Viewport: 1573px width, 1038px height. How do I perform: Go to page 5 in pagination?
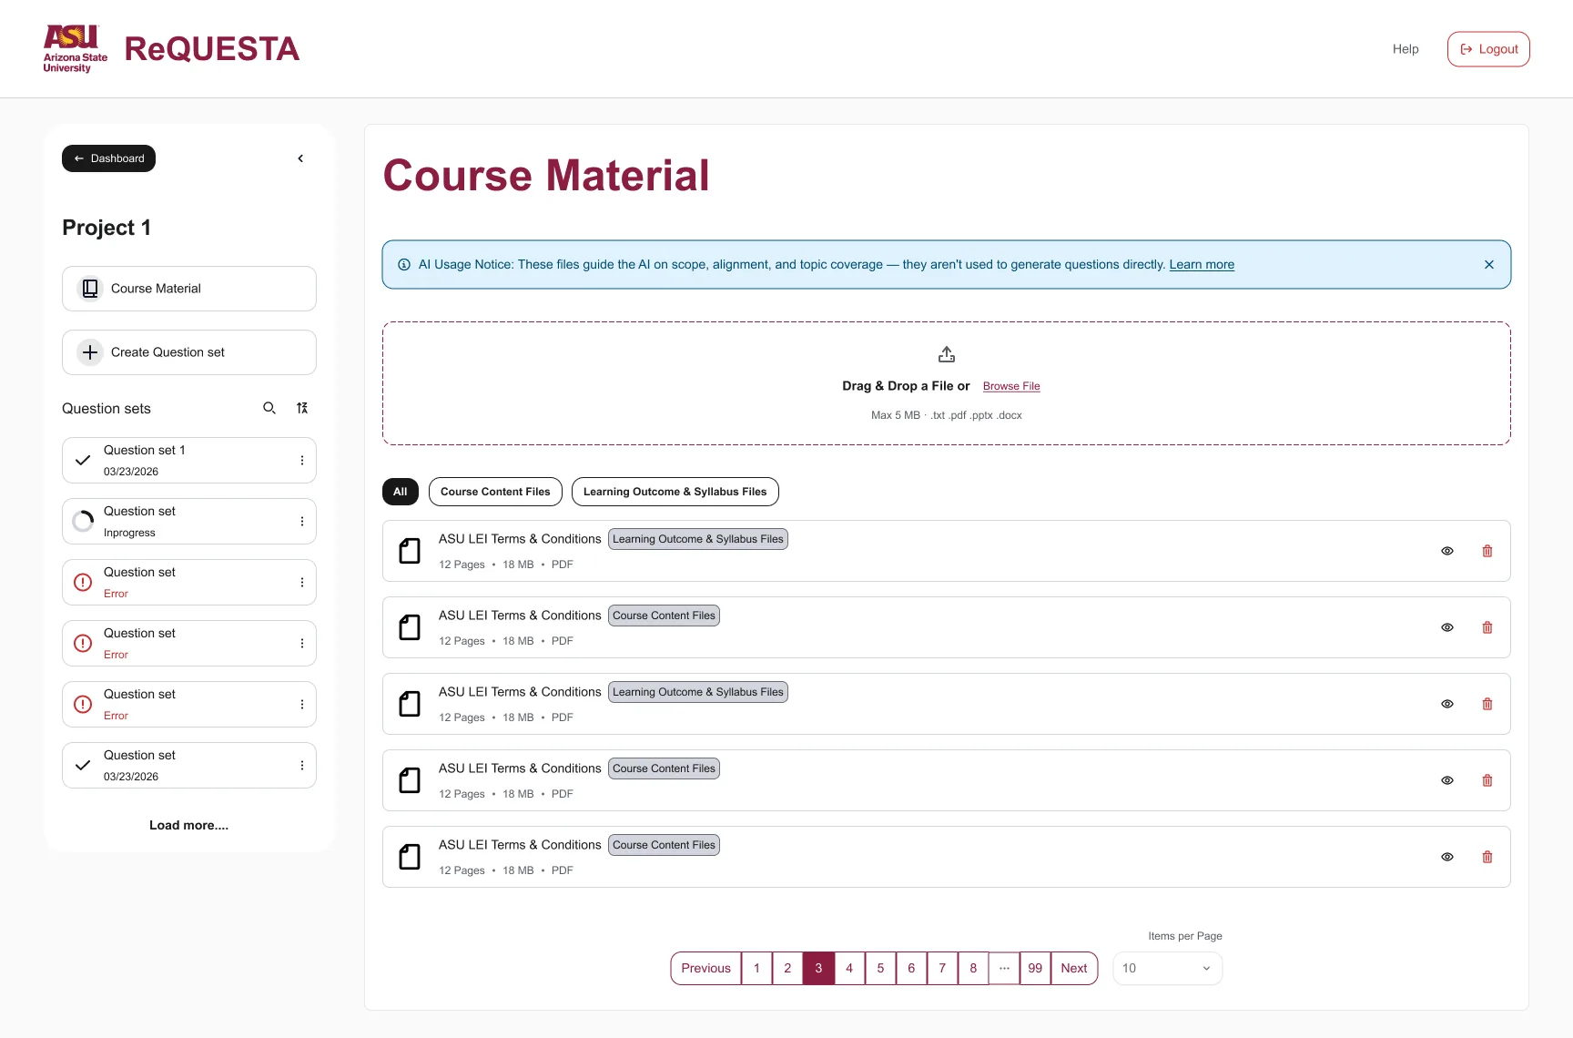click(880, 969)
